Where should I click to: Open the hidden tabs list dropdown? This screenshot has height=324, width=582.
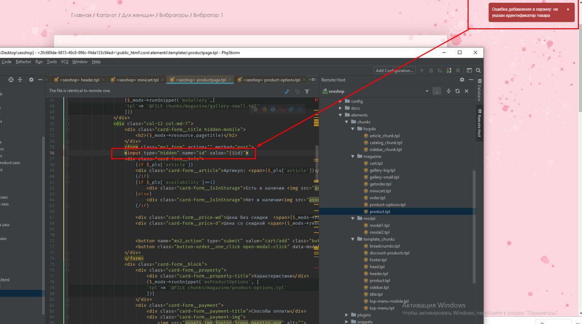[312, 80]
